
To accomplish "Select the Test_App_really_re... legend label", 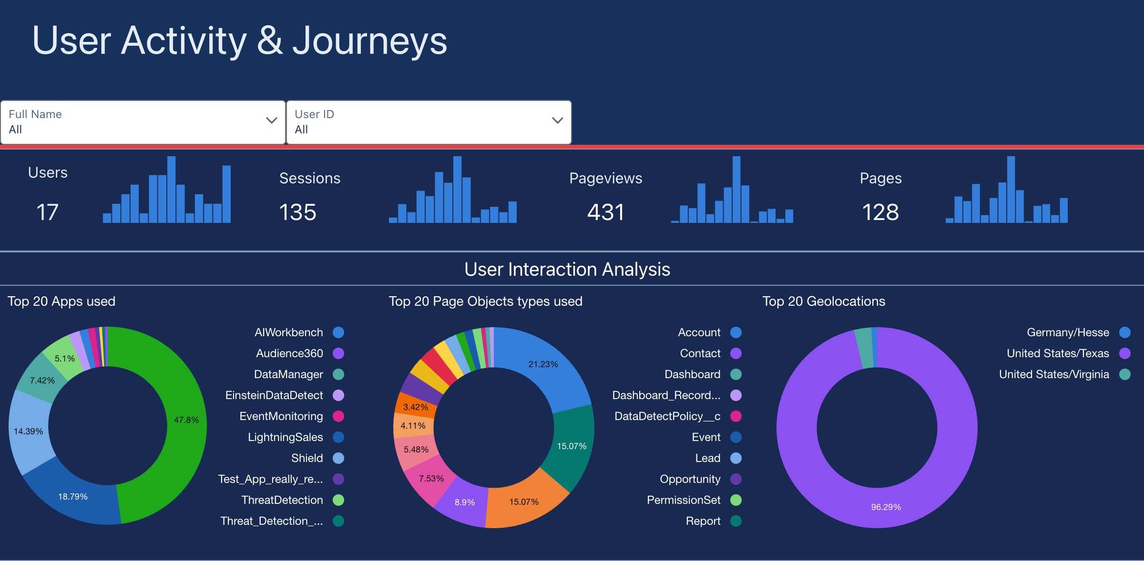I will click(271, 479).
